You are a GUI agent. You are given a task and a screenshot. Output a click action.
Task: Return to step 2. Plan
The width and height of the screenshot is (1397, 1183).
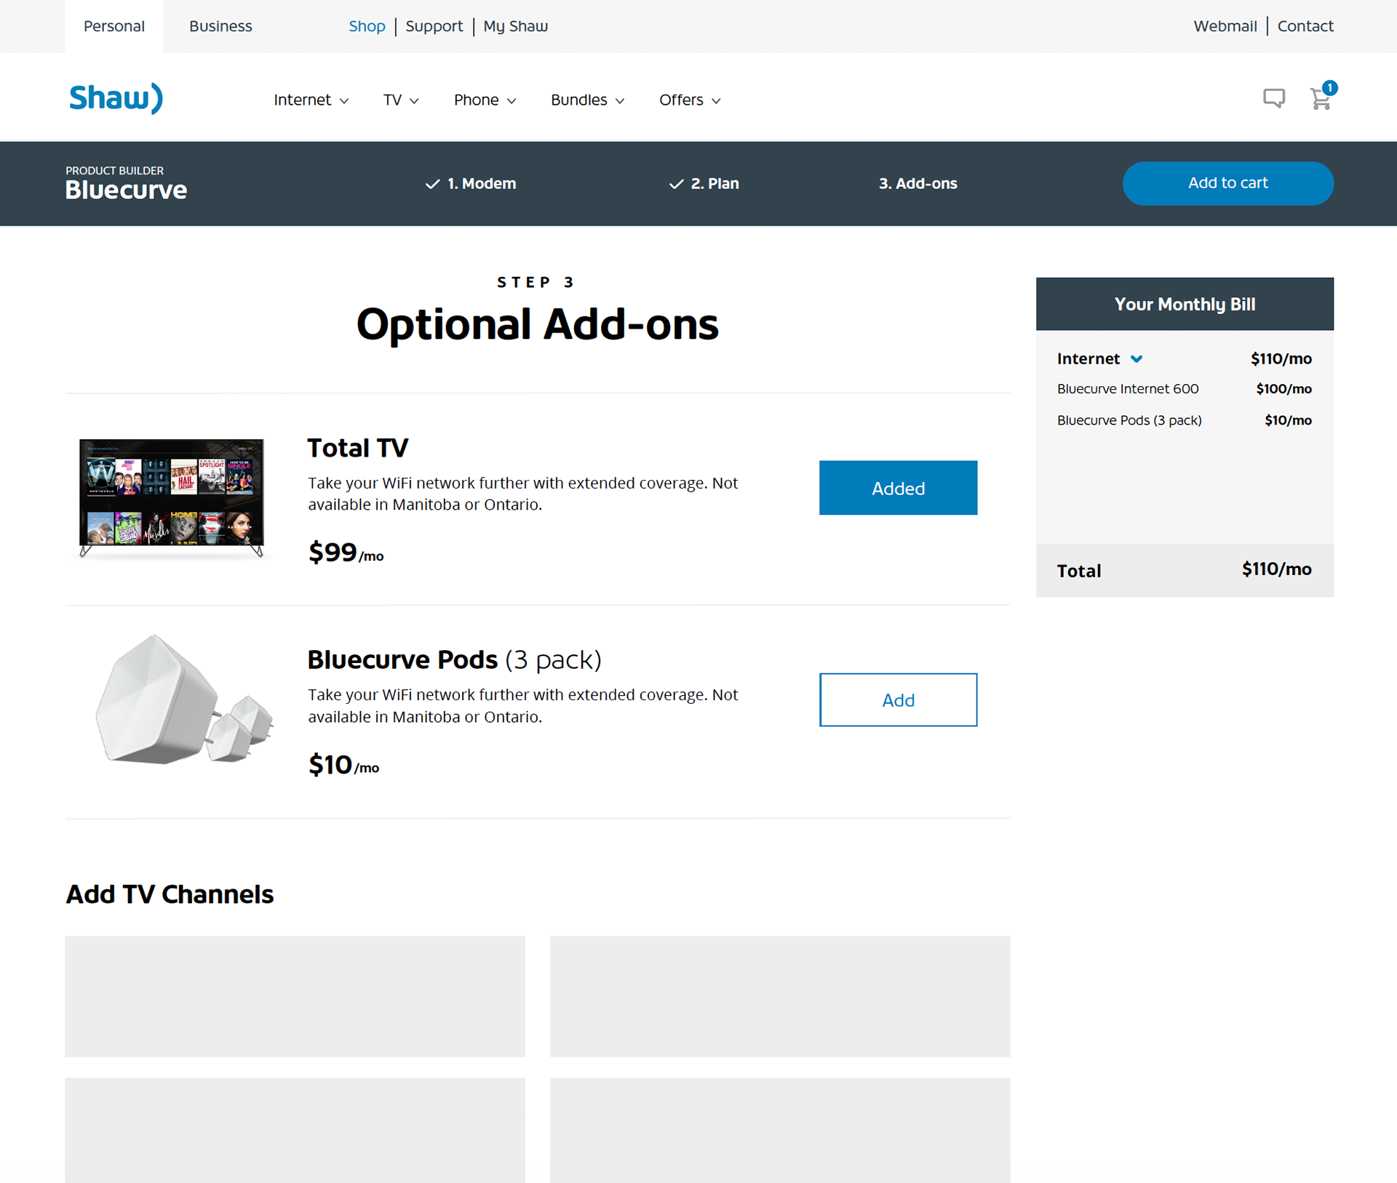704,184
